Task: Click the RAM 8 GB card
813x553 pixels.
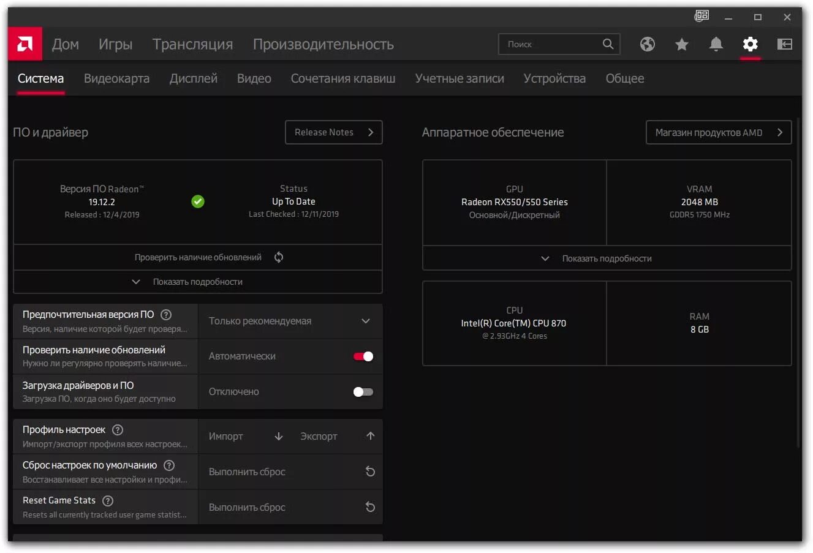Action: [699, 323]
